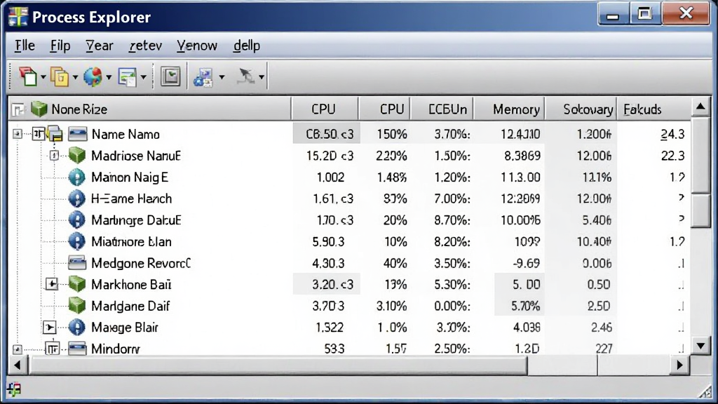Screen dimensions: 718x404
Task: Sort by the first CPU column header
Action: (325, 109)
